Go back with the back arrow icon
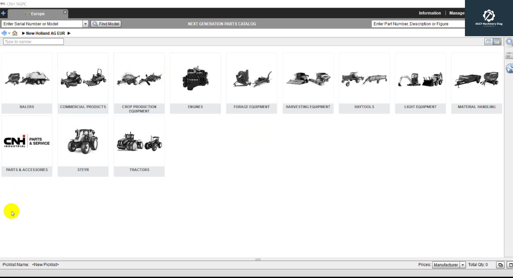Viewport: 513px width, 278px height. tap(4, 33)
